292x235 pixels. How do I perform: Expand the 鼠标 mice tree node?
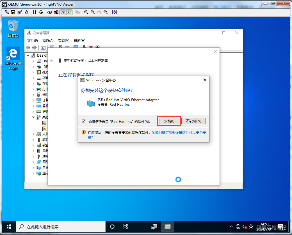click(33, 151)
